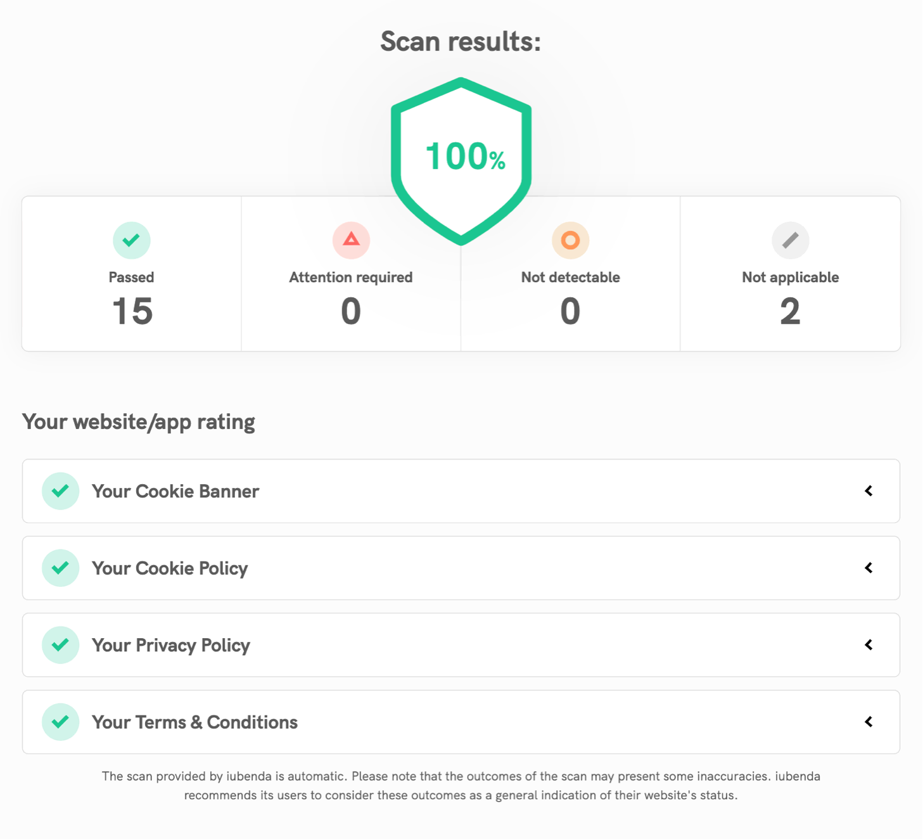Open the Your Privacy Policy section title
Image resolution: width=923 pixels, height=839 pixels.
[171, 645]
